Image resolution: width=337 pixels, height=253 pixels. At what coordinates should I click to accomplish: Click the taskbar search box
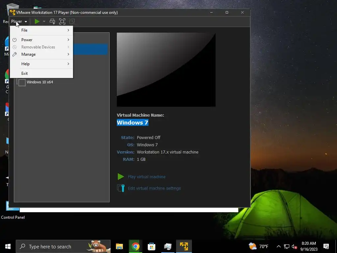(x=63, y=246)
